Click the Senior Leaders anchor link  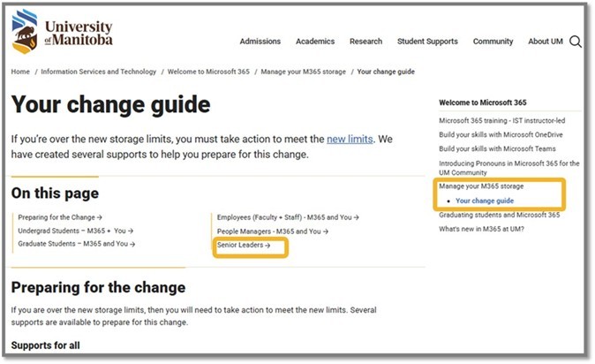coord(244,245)
